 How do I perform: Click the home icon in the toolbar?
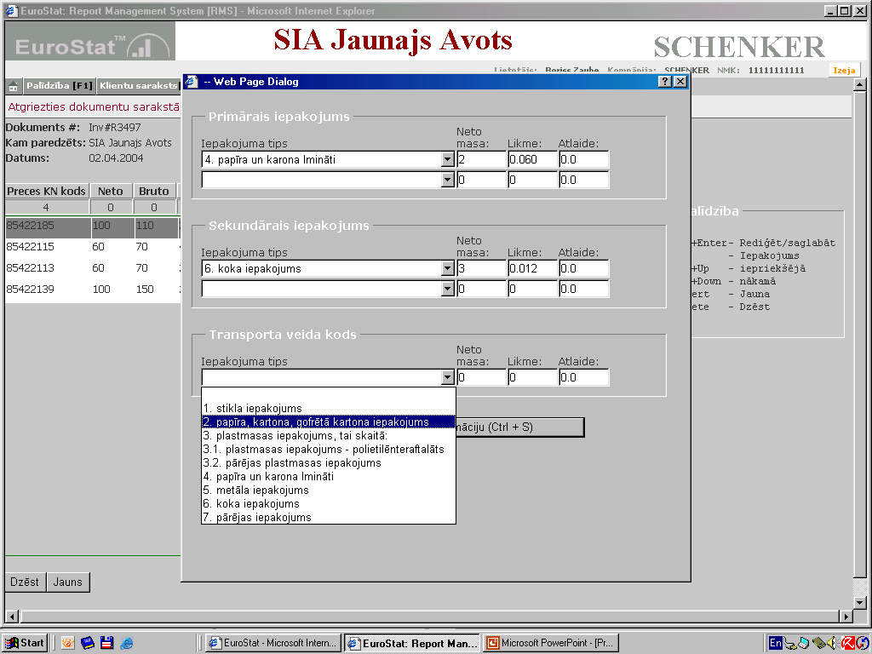click(x=14, y=86)
